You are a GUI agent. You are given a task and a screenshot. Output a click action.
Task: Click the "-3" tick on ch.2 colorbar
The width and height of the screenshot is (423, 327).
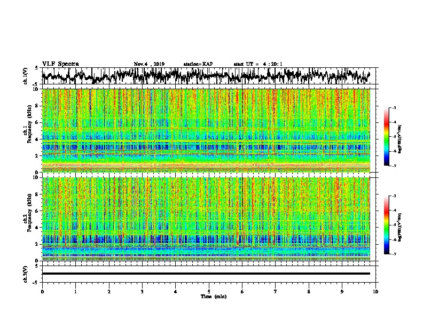pos(394,196)
